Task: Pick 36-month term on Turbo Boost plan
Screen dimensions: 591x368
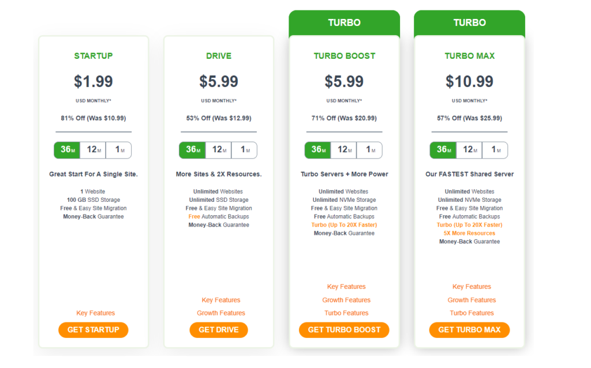Action: (x=318, y=150)
